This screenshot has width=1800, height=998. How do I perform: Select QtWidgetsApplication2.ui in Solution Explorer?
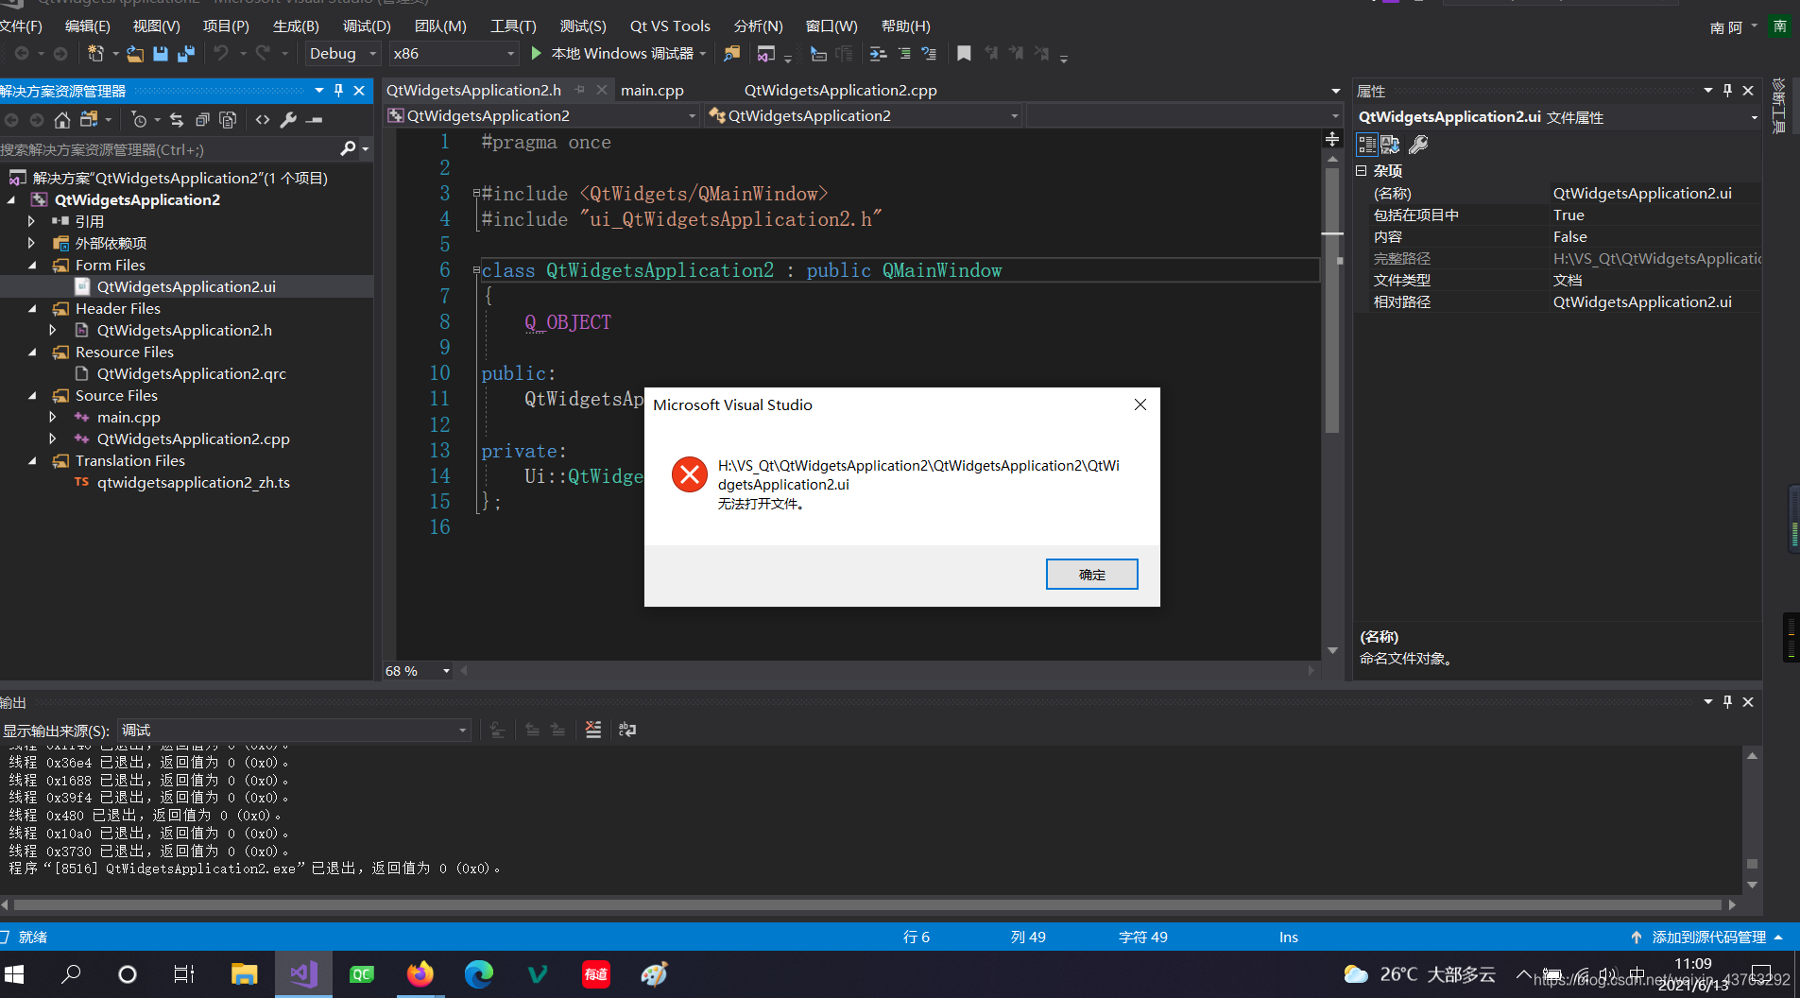tap(186, 286)
